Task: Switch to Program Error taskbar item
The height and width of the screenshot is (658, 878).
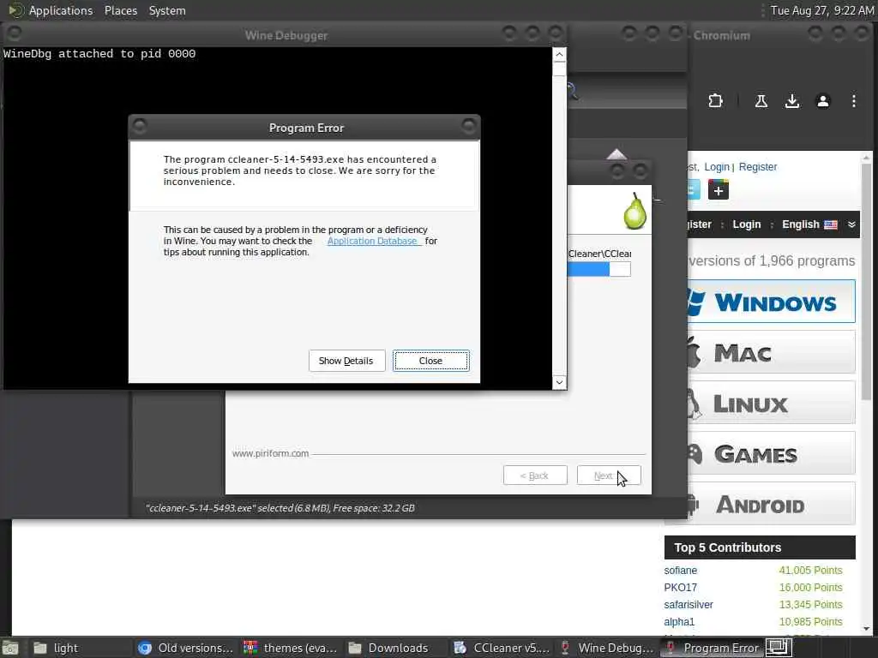Action: coord(711,648)
